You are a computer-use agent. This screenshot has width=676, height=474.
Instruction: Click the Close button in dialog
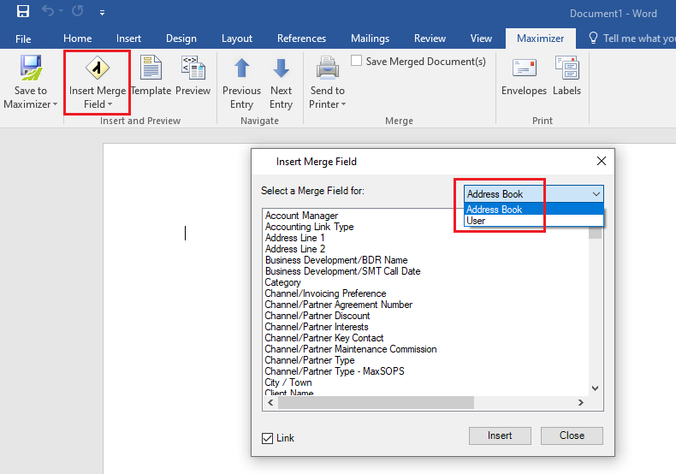pos(572,435)
